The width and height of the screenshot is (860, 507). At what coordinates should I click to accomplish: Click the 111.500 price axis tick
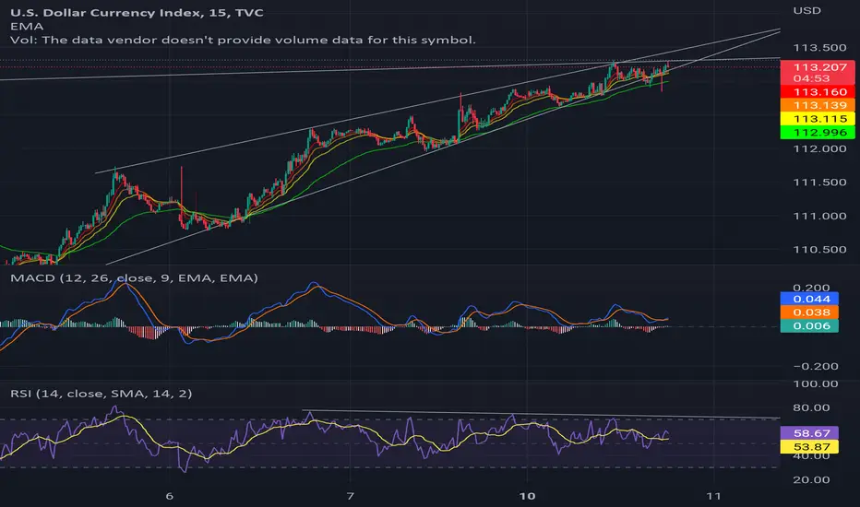819,182
